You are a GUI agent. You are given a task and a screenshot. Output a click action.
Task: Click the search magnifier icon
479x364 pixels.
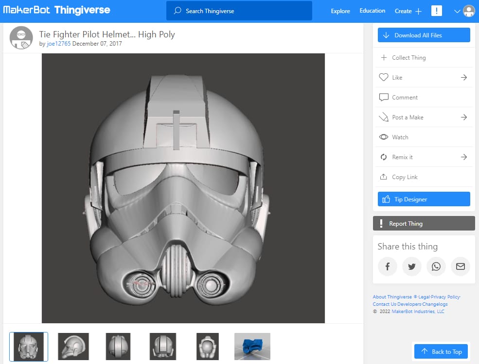177,11
